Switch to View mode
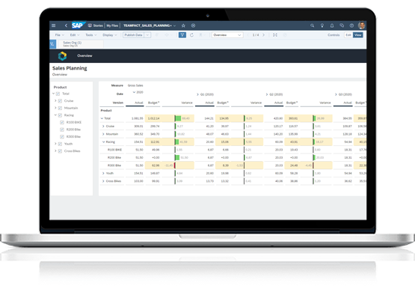 [x=358, y=34]
